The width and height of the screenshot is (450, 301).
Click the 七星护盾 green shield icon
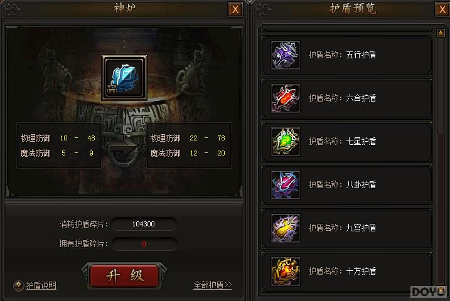click(x=286, y=142)
